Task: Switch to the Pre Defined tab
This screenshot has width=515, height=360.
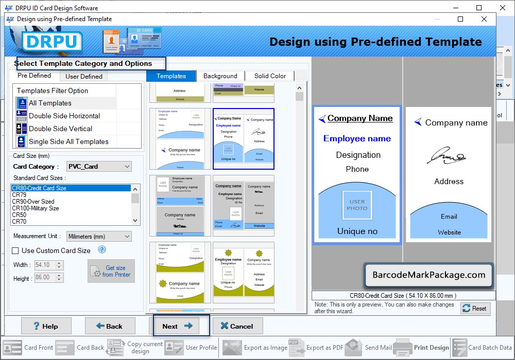Action: coord(34,76)
